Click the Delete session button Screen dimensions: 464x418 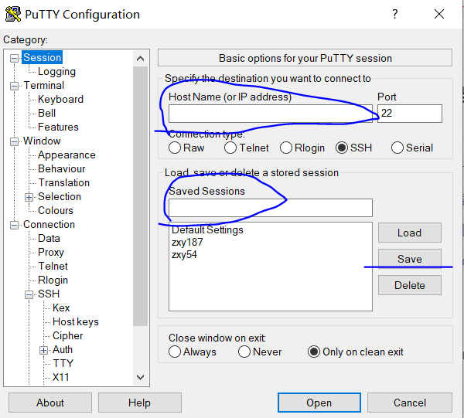pyautogui.click(x=410, y=285)
